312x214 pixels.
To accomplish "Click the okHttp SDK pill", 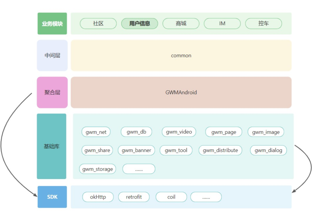I will pyautogui.click(x=98, y=197).
